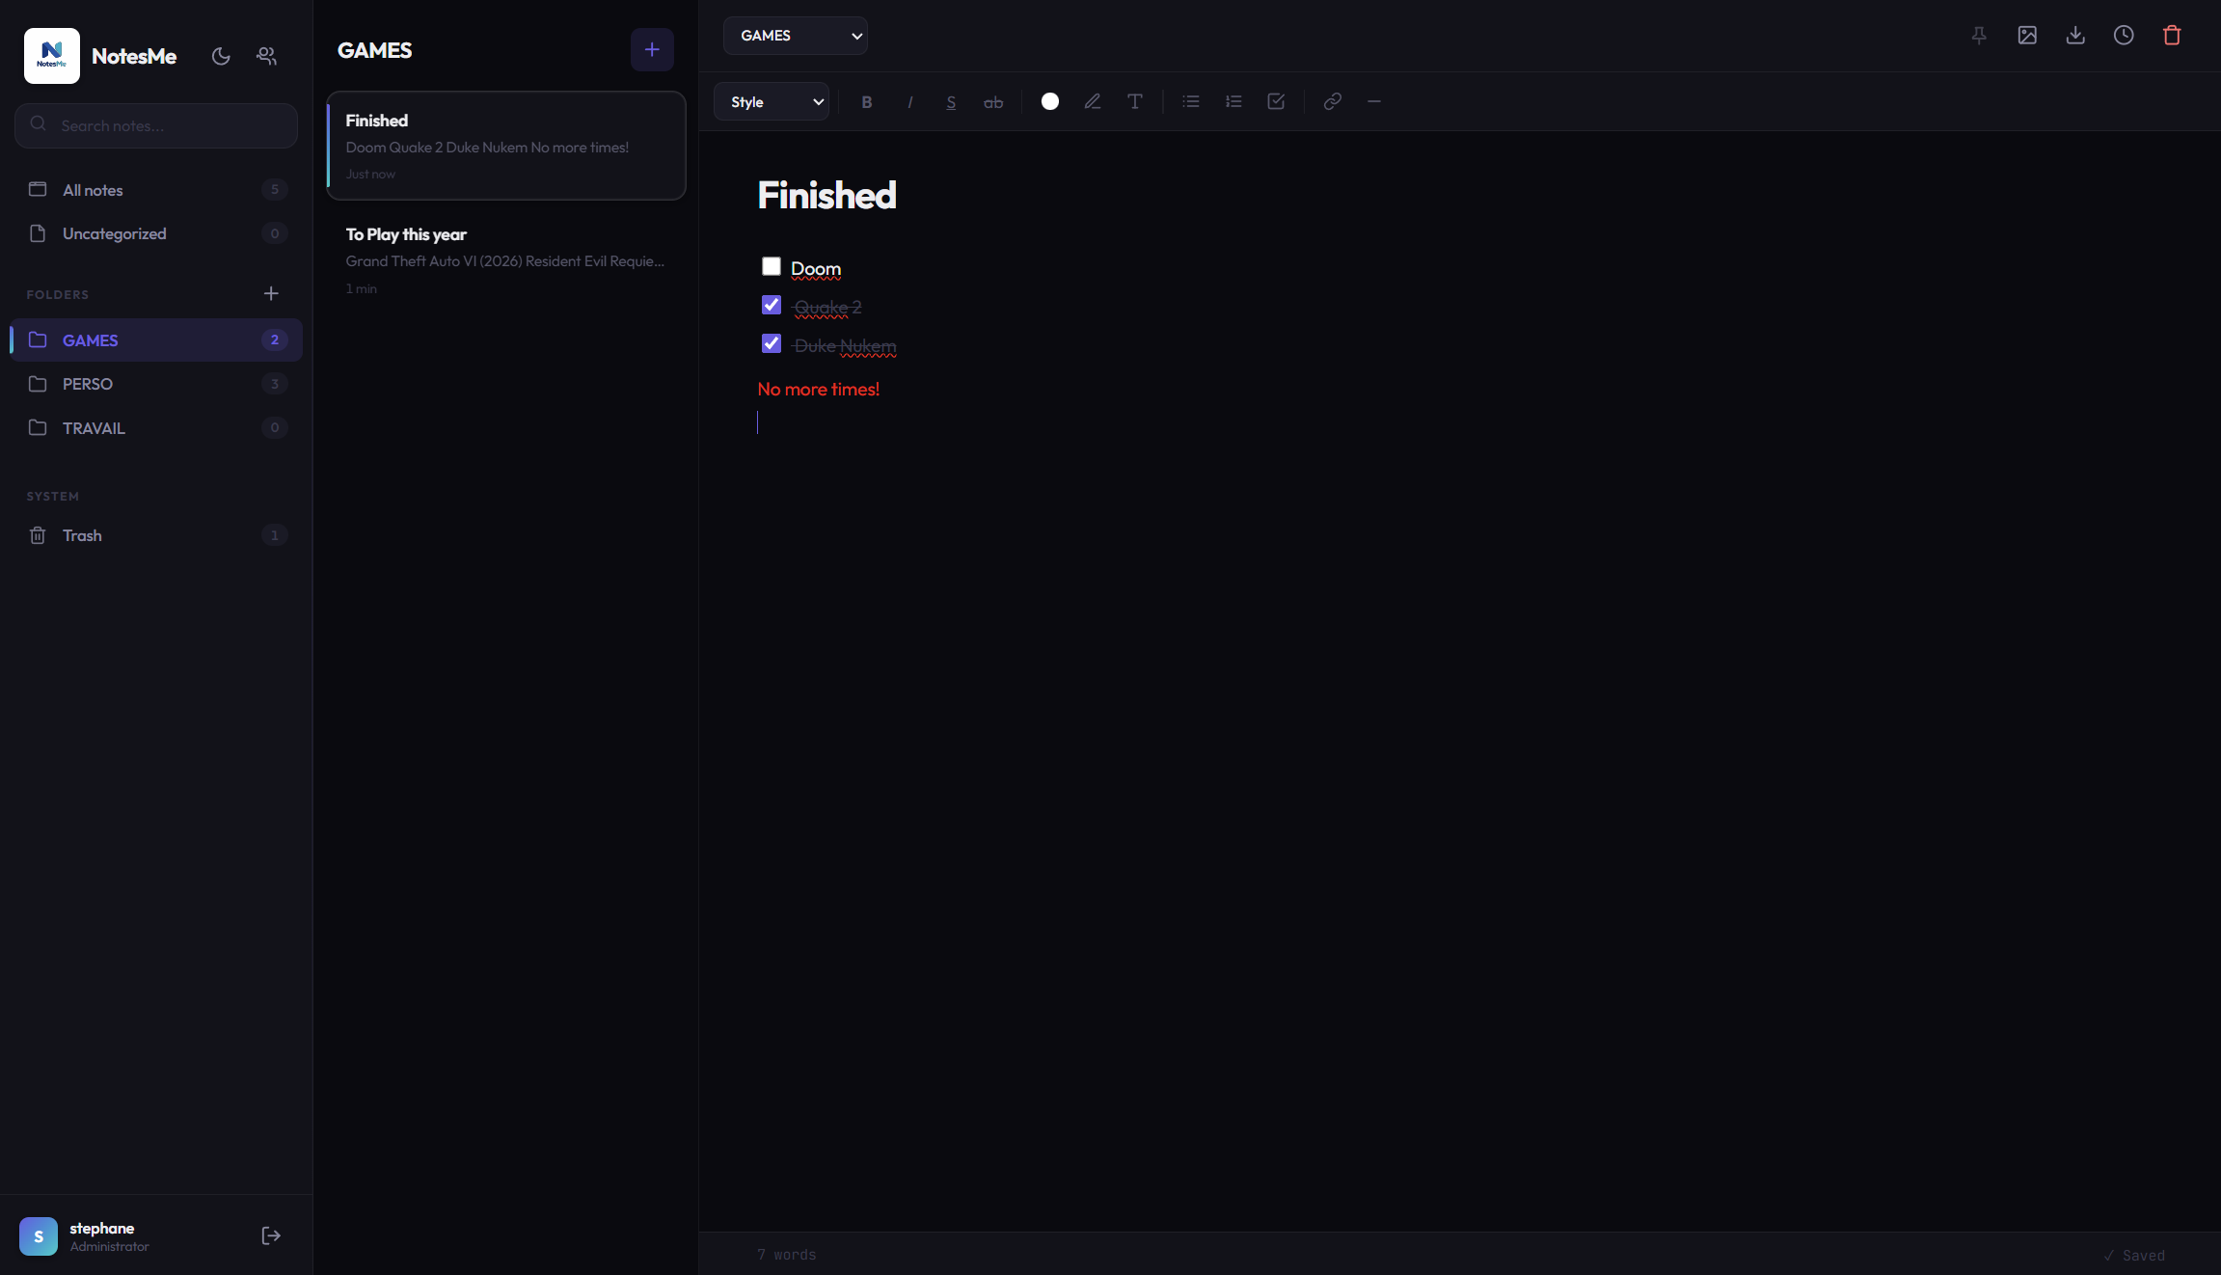Insert a hyperlink using the link icon
2221x1275 pixels.
click(x=1331, y=101)
